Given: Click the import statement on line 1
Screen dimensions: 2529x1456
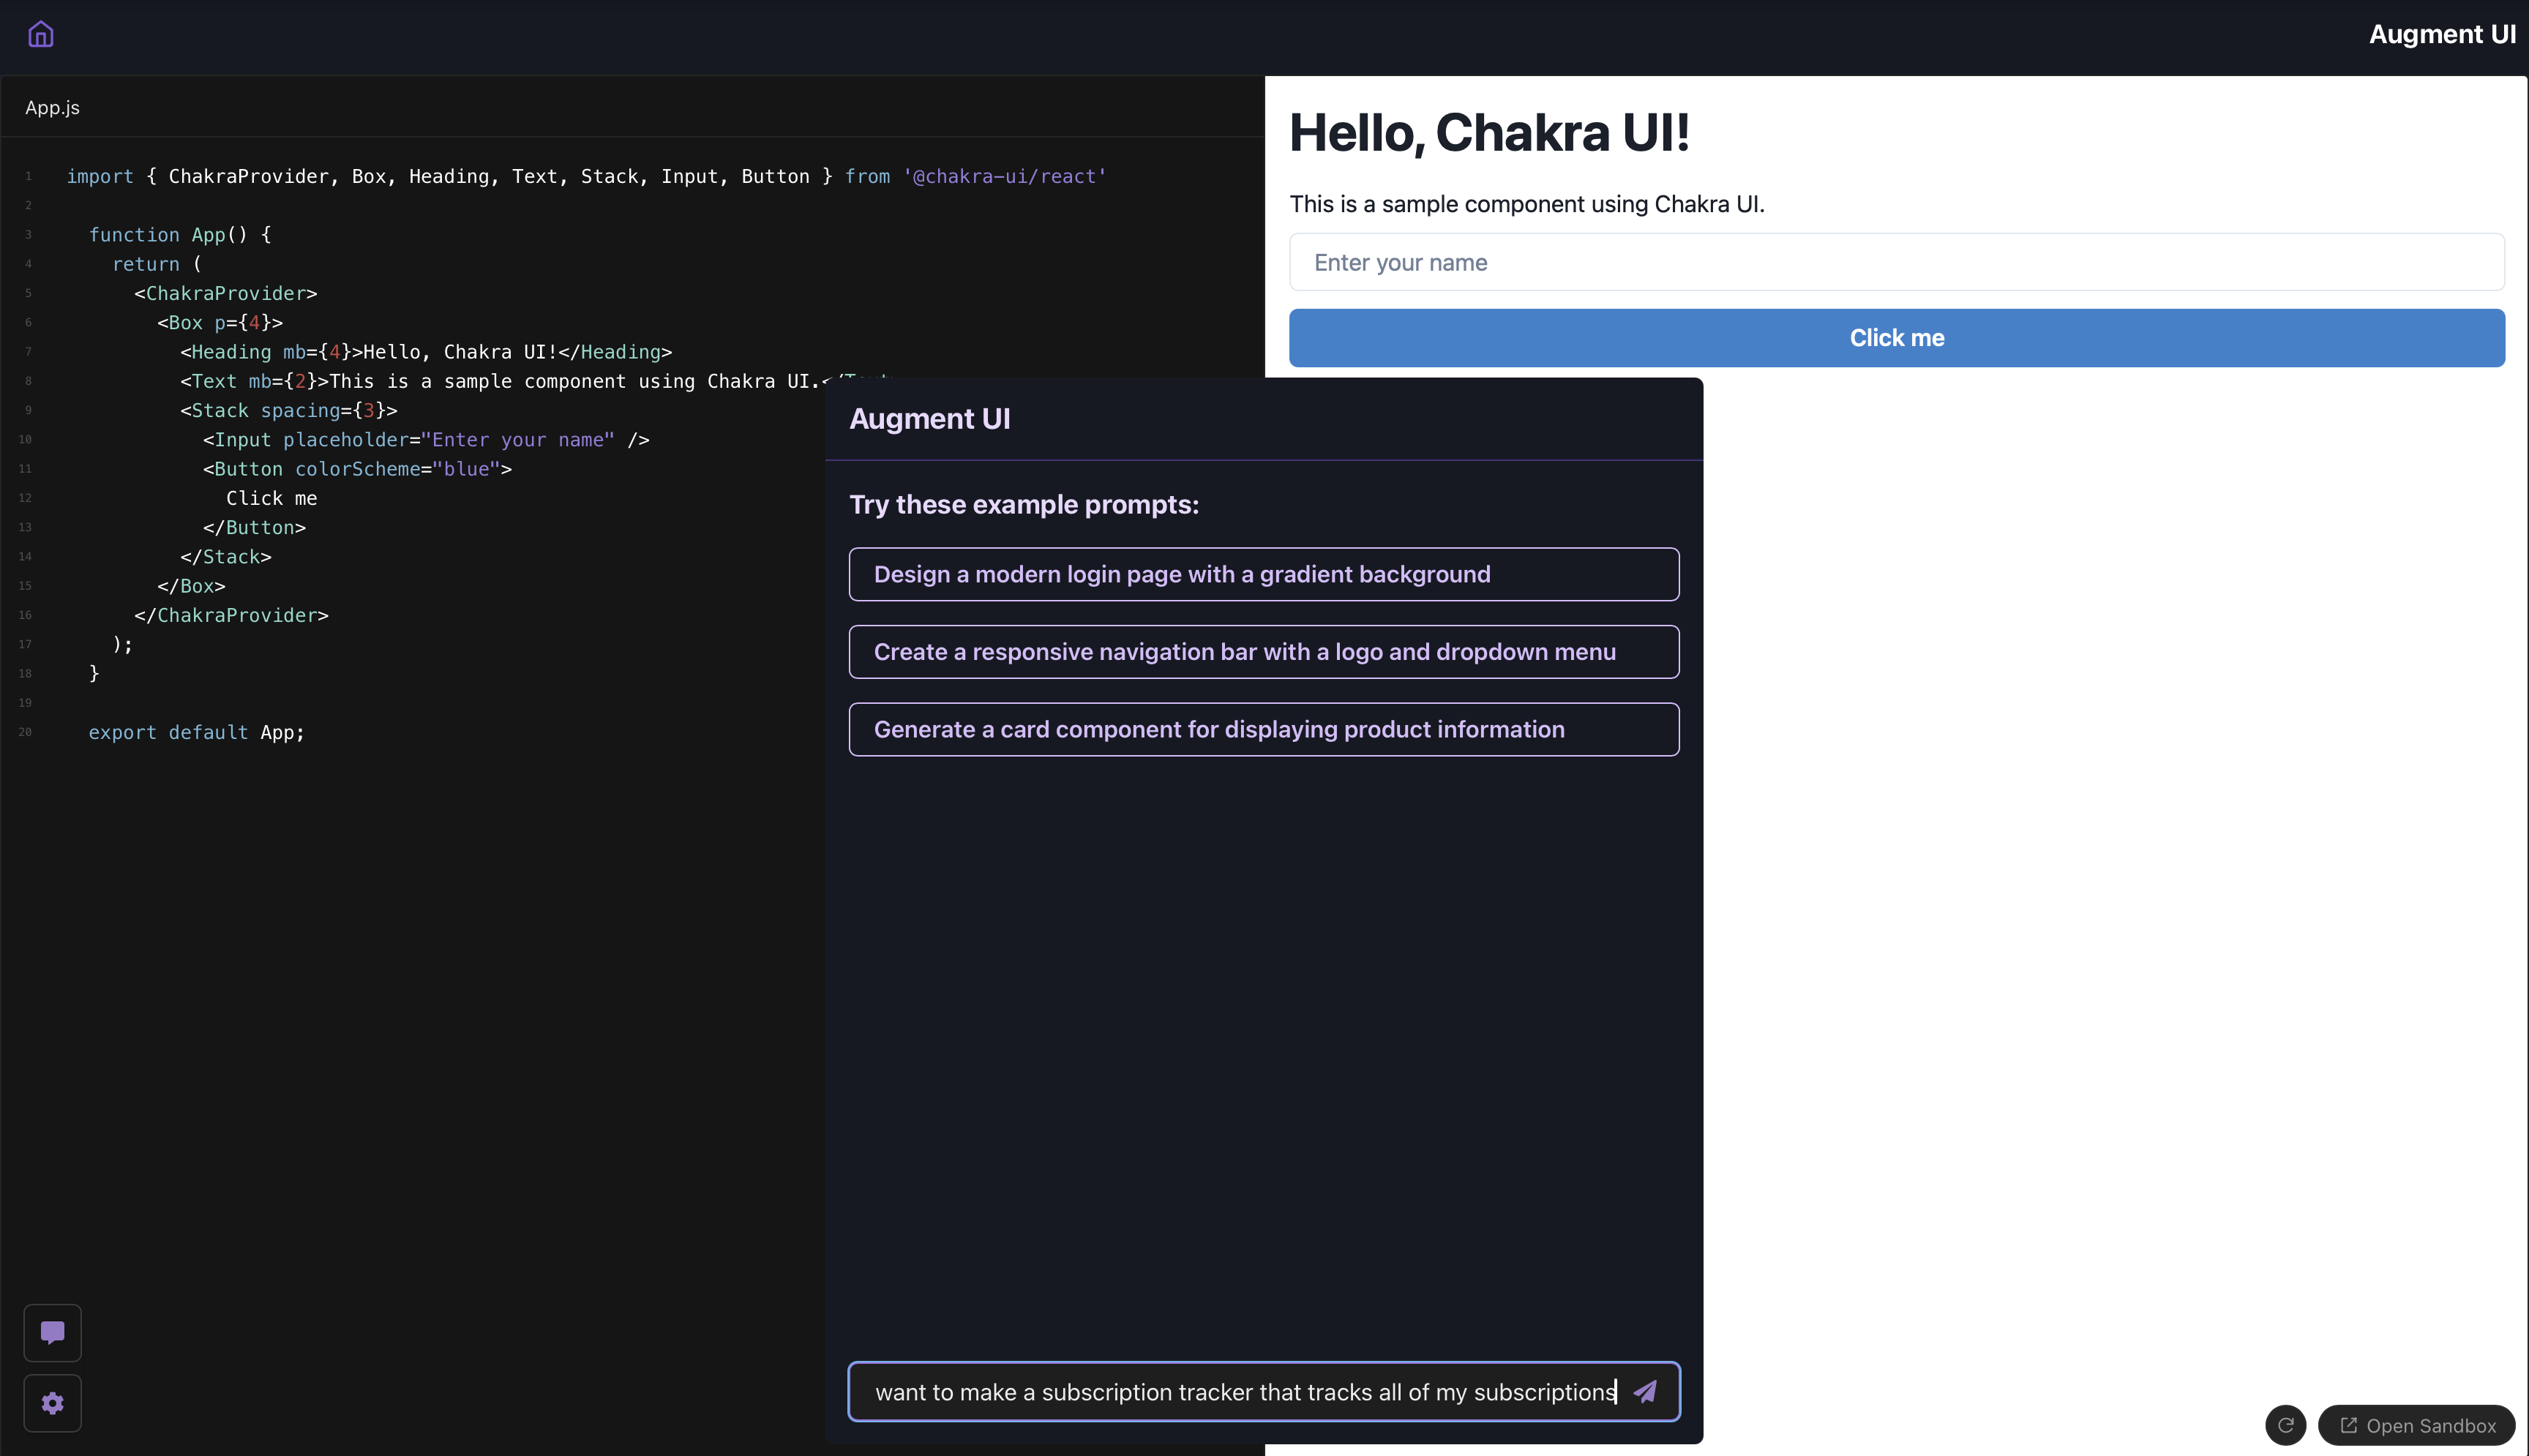Looking at the screenshot, I should 586,177.
